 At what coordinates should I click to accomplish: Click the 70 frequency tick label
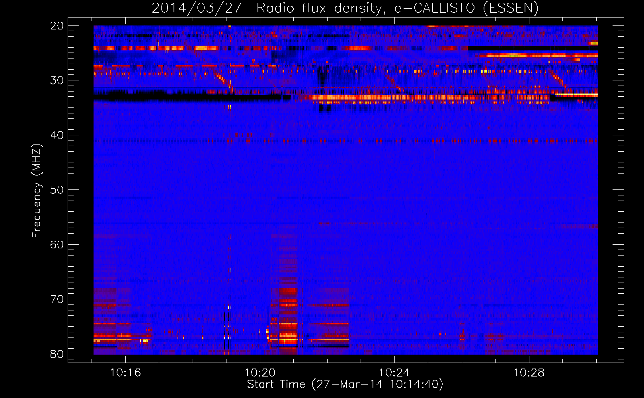tap(57, 299)
